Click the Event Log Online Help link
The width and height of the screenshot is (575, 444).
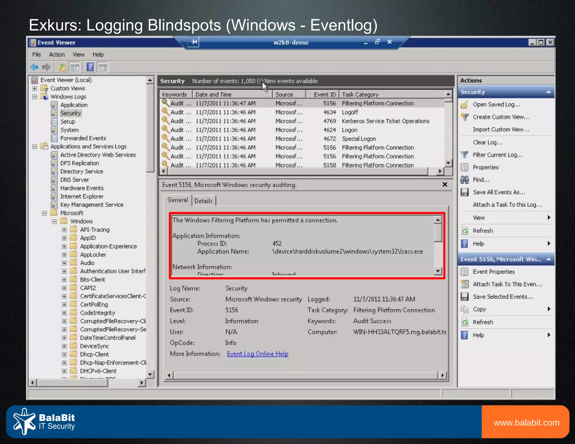pos(257,354)
